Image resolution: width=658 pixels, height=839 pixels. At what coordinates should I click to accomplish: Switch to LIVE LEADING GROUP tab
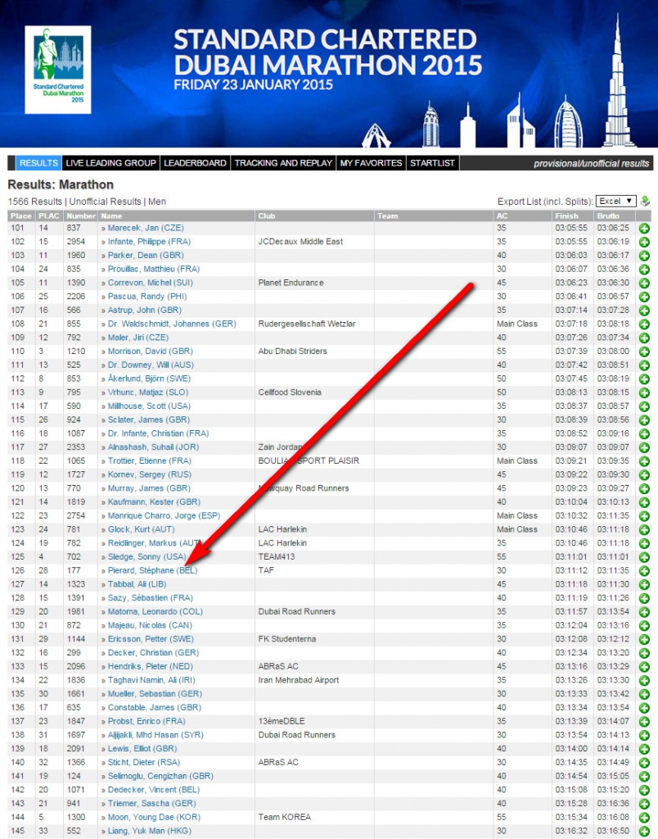coord(110,163)
